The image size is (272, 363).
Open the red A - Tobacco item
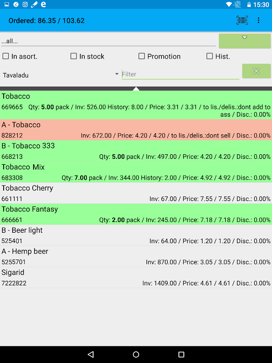pyautogui.click(x=136, y=130)
